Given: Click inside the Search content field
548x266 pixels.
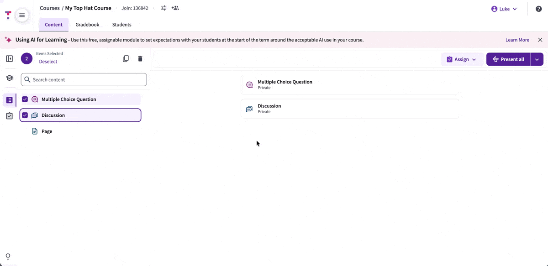Looking at the screenshot, I should 84,79.
